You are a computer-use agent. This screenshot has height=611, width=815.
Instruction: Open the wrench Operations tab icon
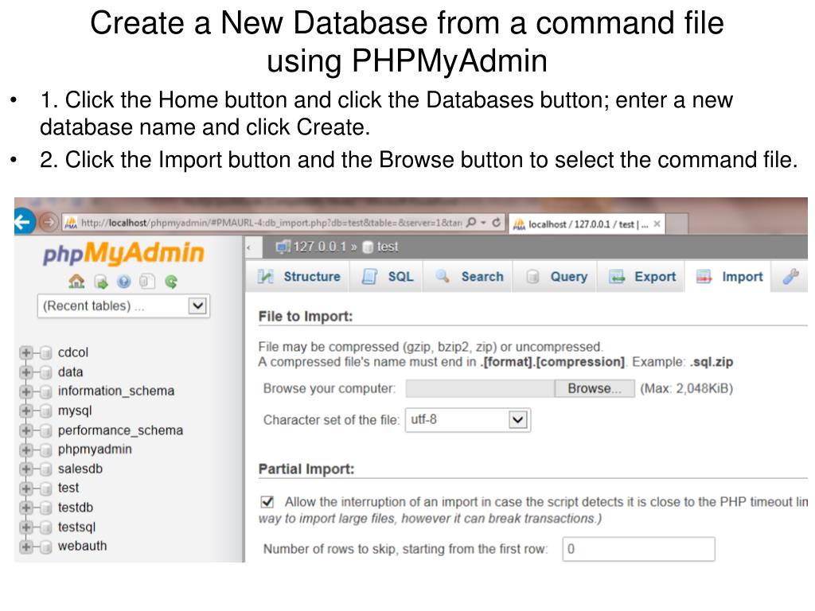[x=790, y=276]
